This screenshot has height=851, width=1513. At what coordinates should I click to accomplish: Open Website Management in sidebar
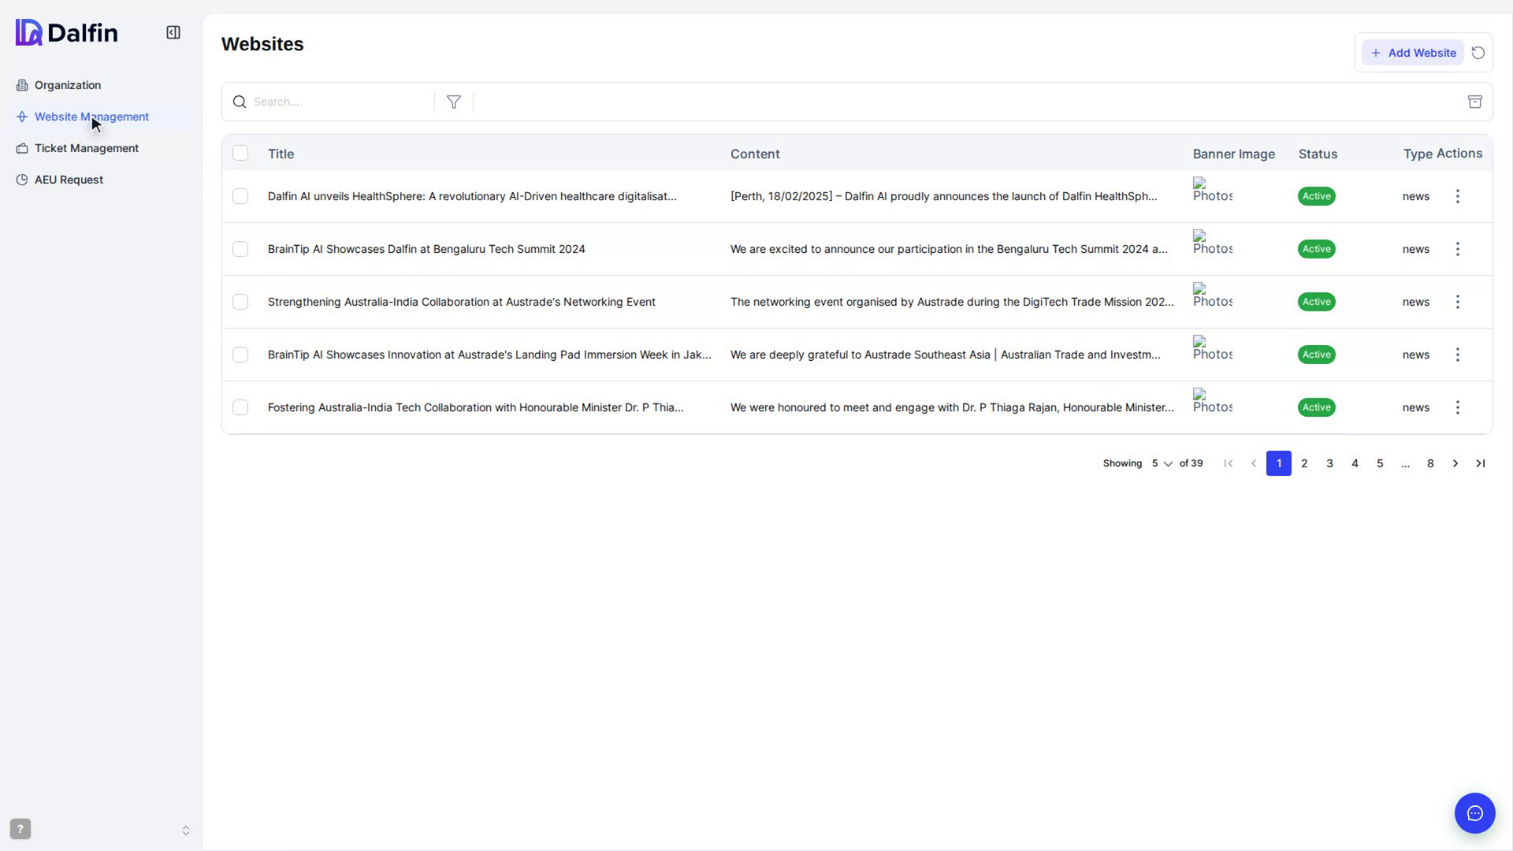point(91,117)
